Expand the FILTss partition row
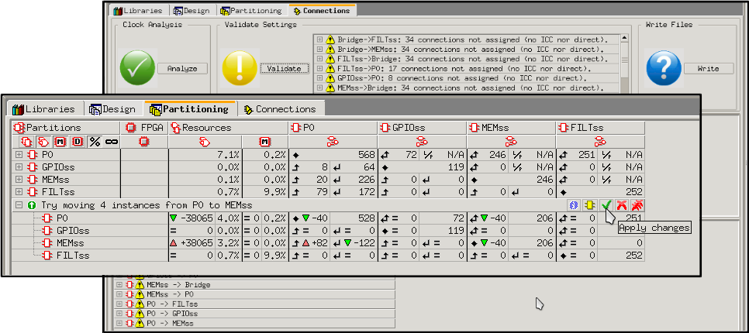 19,192
